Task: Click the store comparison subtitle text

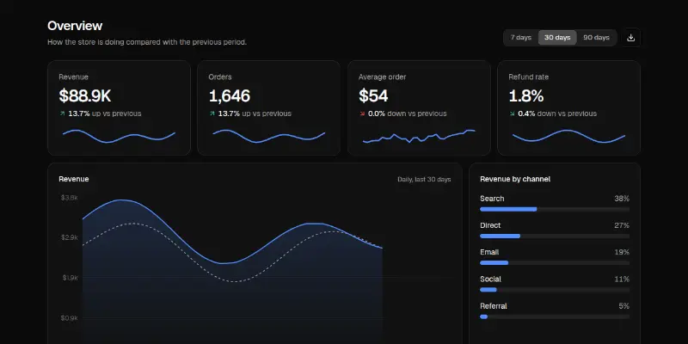Action: pyautogui.click(x=147, y=42)
